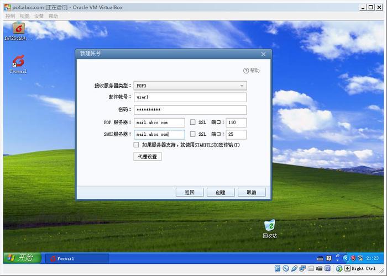Click the taskbar clock showing 21:23
The width and height of the screenshot is (387, 276).
coord(373,258)
